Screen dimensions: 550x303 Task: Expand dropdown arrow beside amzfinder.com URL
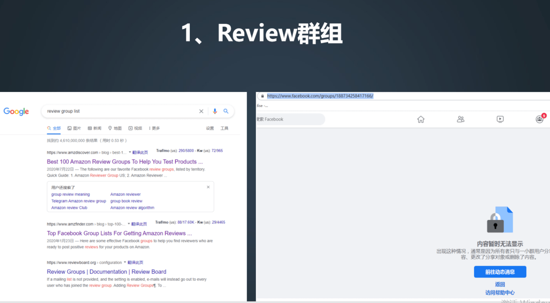(x=128, y=224)
